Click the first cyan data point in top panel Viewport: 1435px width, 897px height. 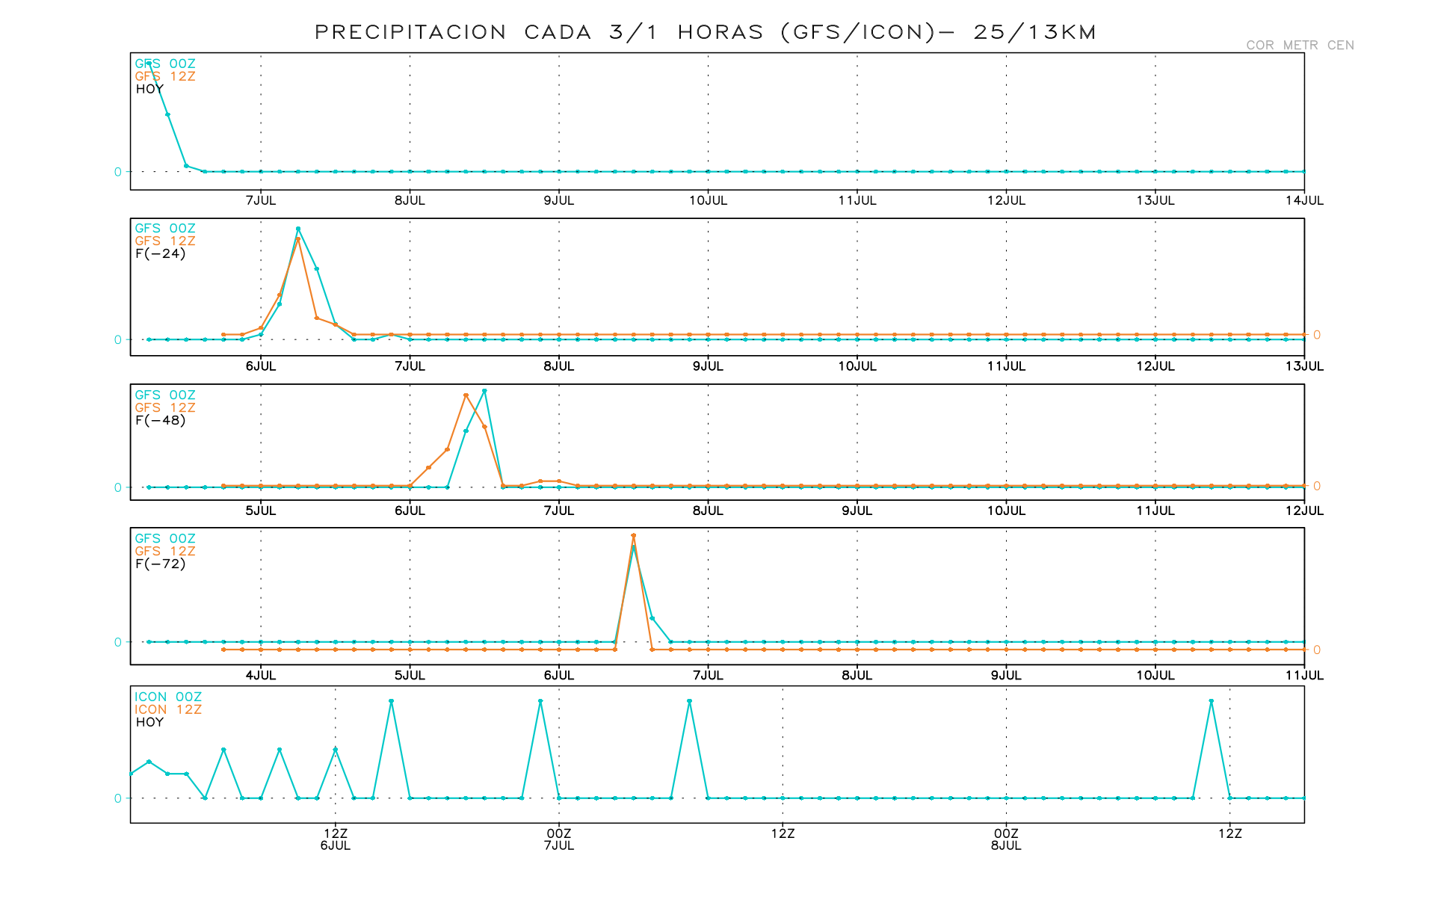point(149,64)
